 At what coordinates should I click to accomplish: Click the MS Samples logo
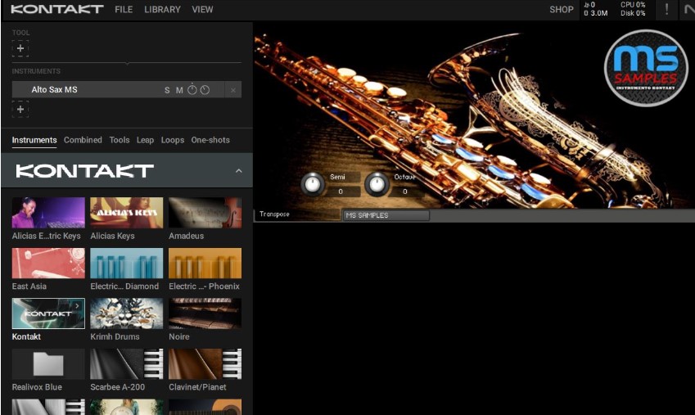point(646,67)
